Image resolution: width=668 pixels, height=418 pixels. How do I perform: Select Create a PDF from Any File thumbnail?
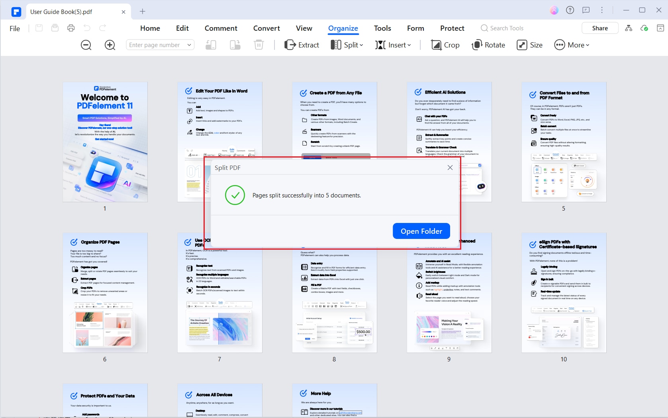[x=335, y=120]
